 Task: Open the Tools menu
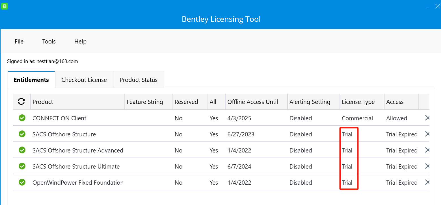[x=49, y=41]
